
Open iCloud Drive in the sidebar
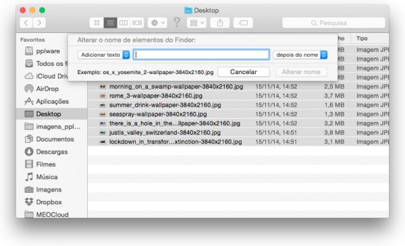[x=47, y=76]
